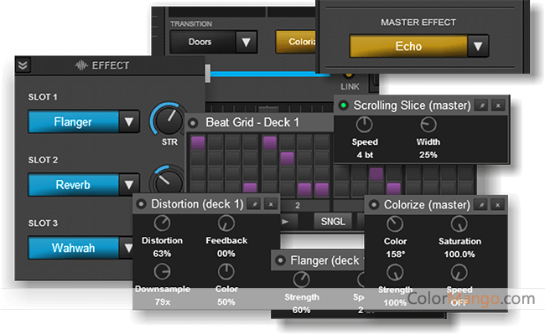Image resolution: width=545 pixels, height=334 pixels.
Task: Click the SNGL button
Action: tap(333, 221)
